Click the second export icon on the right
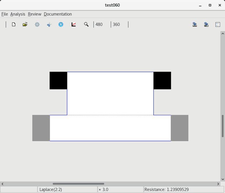This screenshot has width=225, height=193. (206, 24)
